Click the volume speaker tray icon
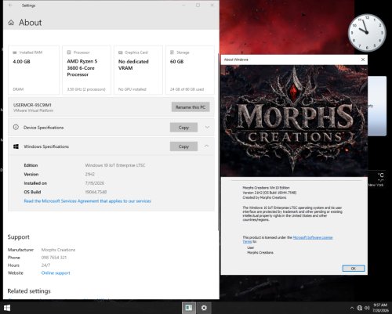Screen dimensions: 392x314 coord(367,309)
